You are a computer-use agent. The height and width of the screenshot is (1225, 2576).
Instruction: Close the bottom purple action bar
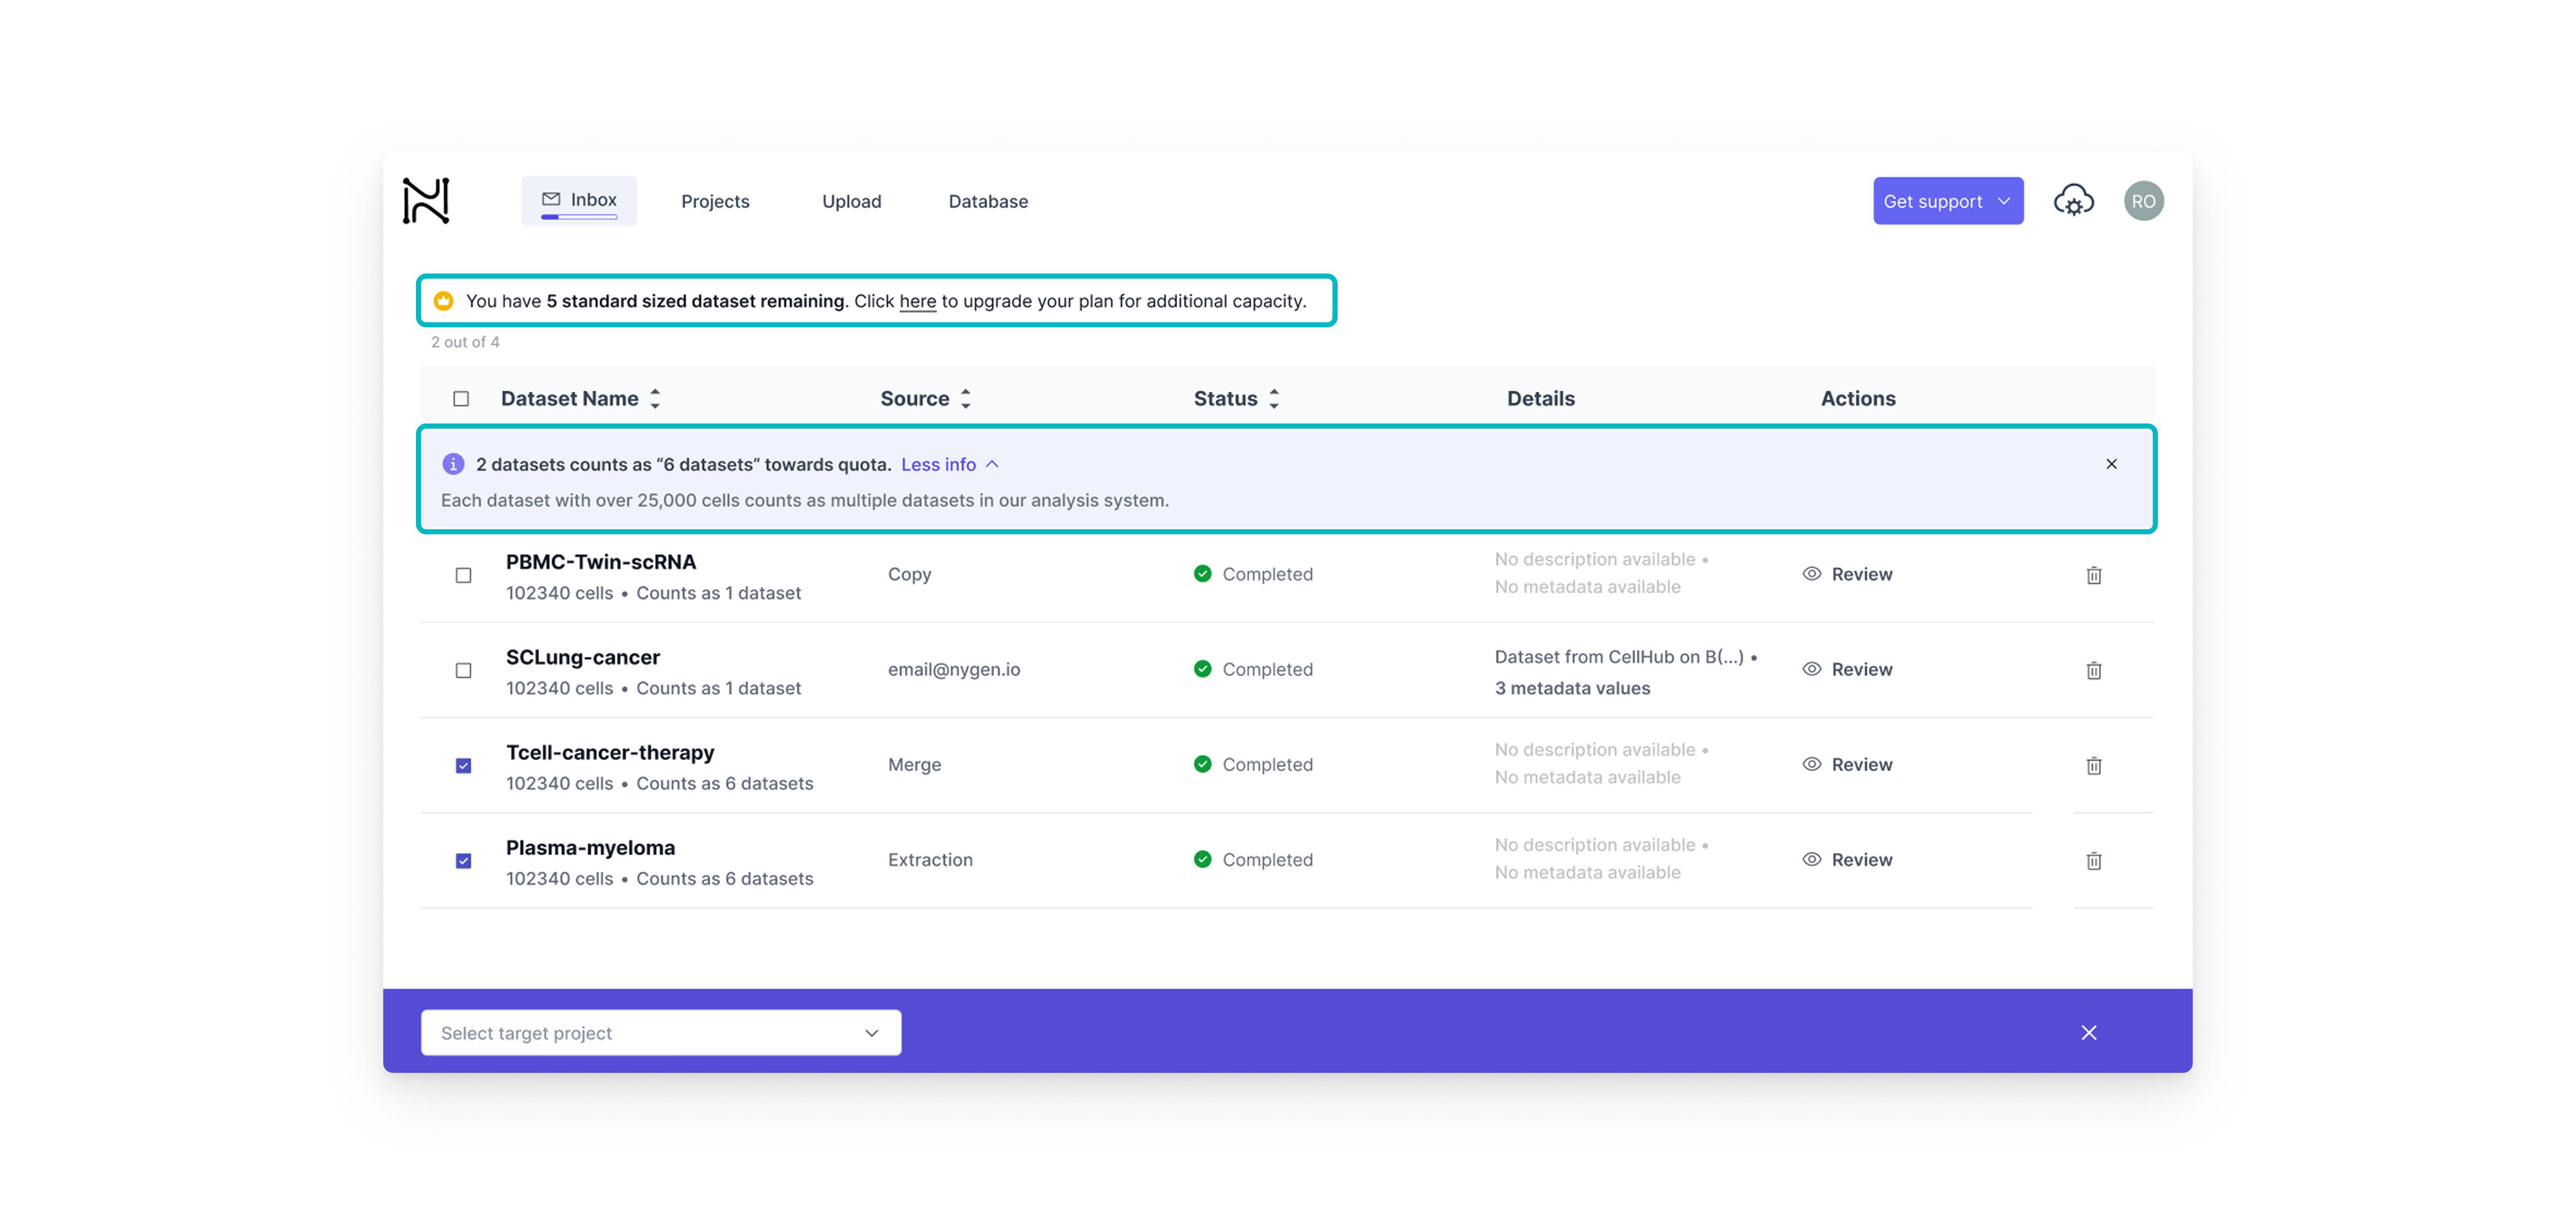2088,1032
